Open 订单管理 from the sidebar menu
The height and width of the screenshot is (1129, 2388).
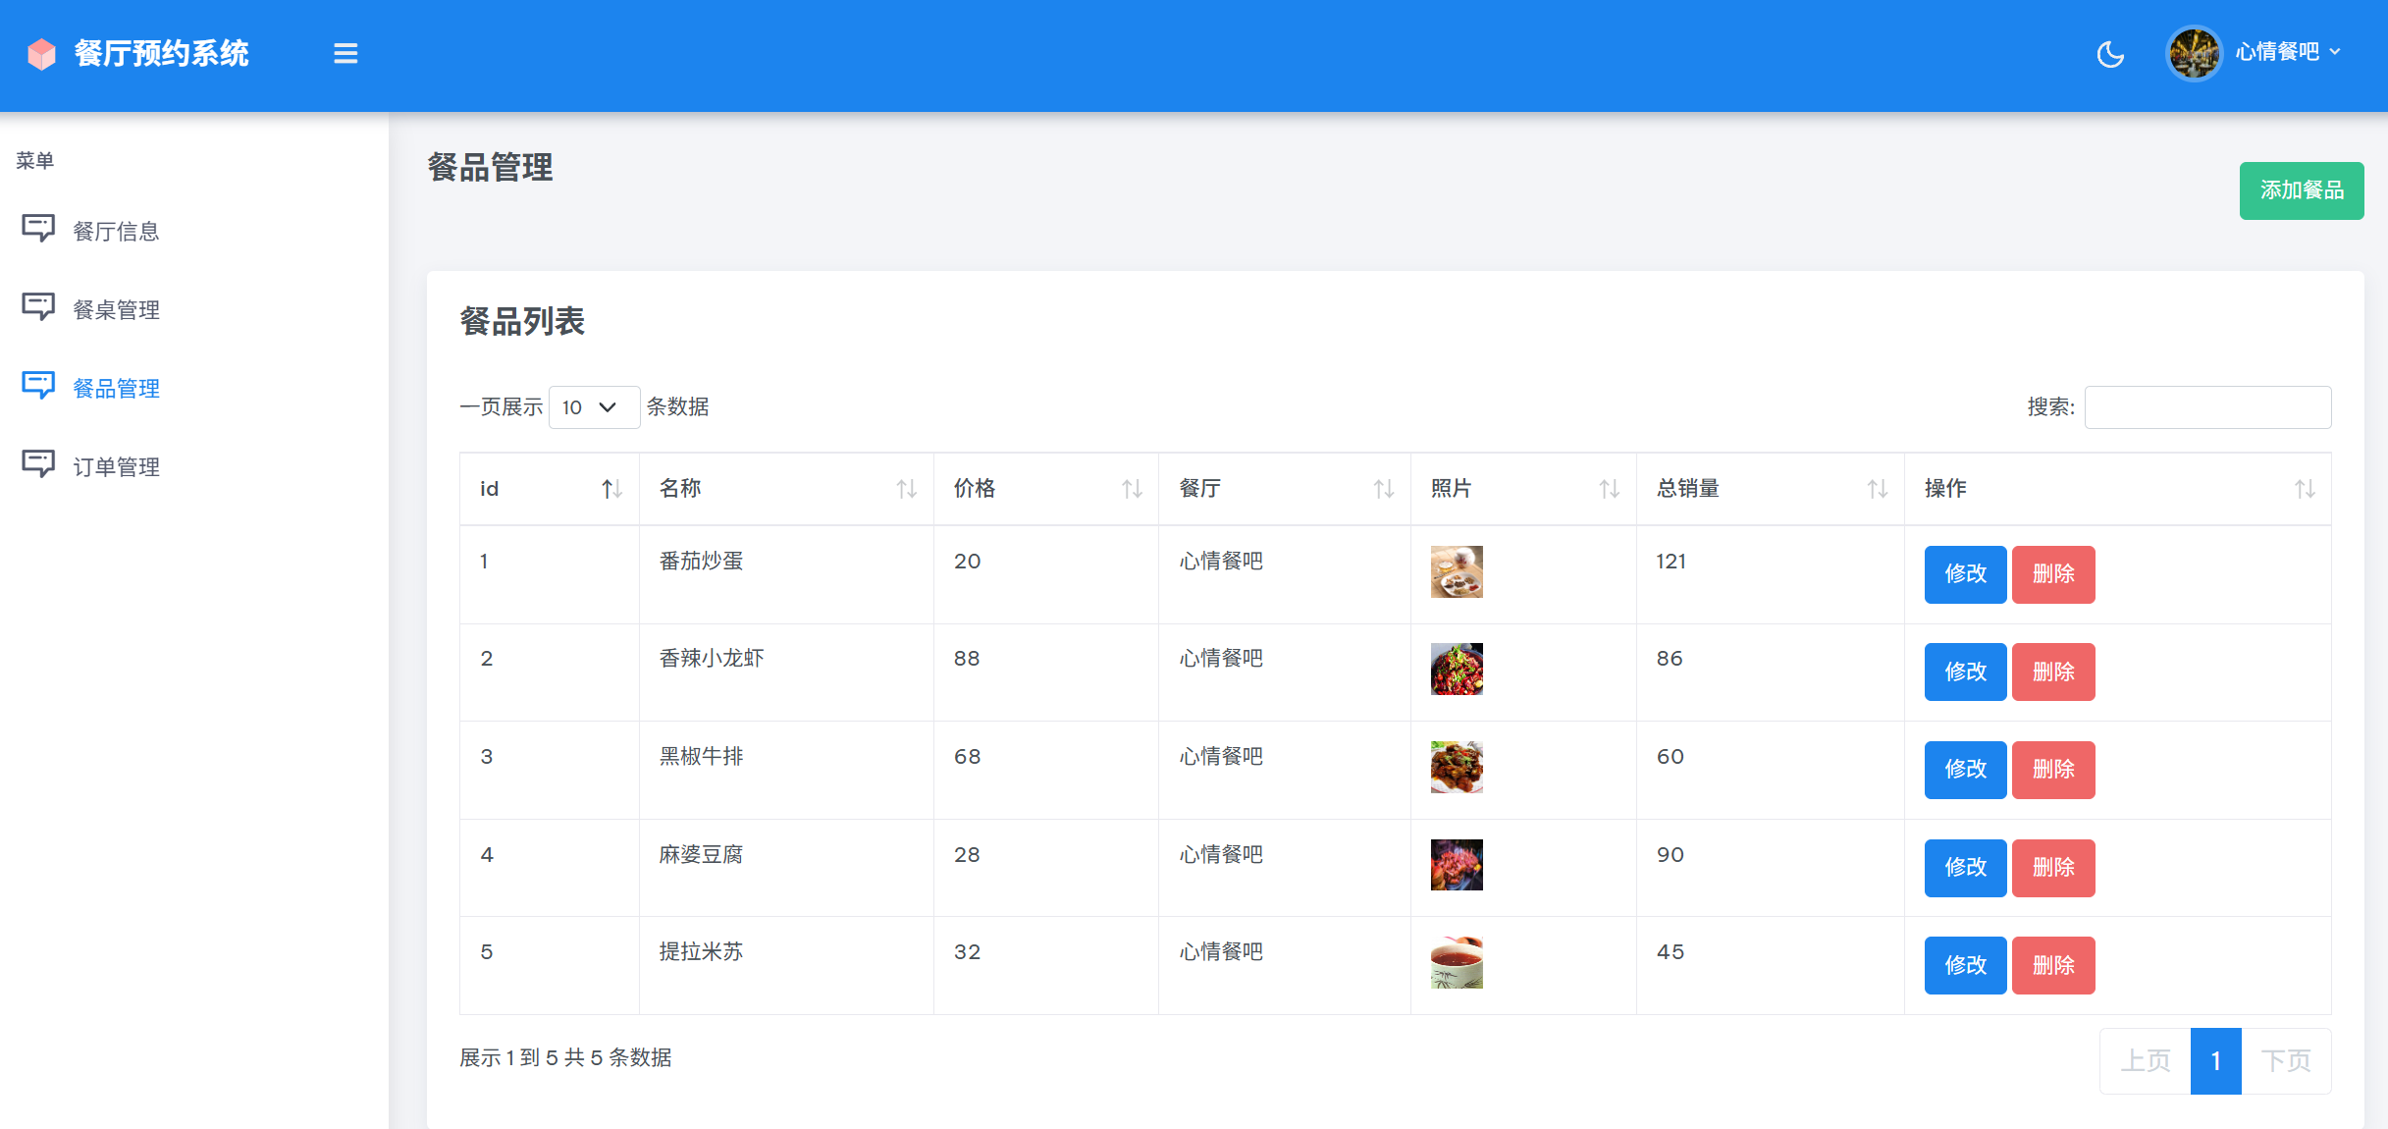tap(116, 467)
